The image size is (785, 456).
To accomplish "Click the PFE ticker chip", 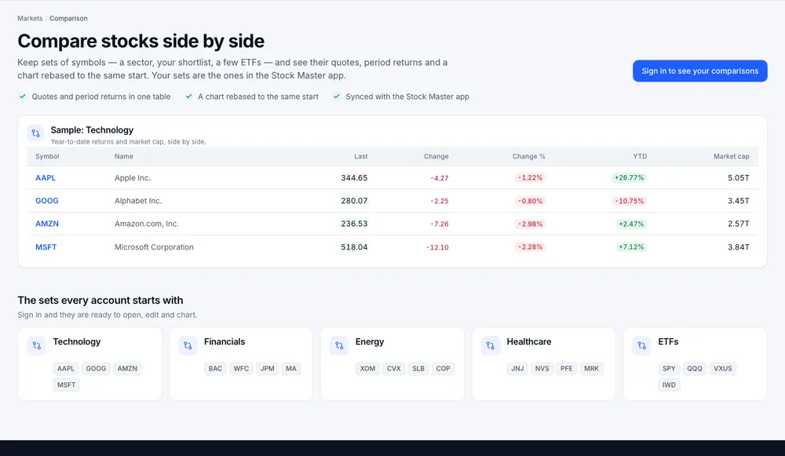I will pos(566,368).
